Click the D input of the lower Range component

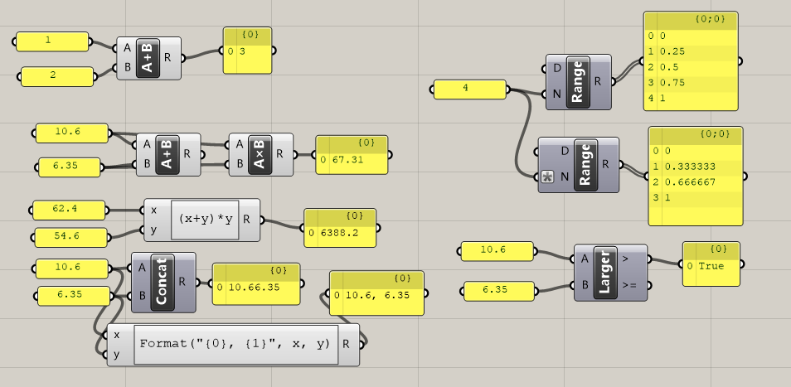pyautogui.click(x=565, y=151)
